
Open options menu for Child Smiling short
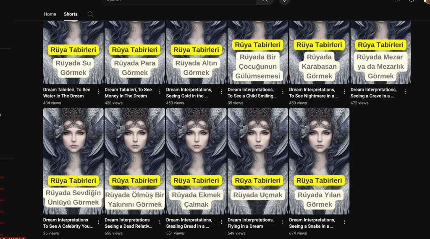(283, 92)
